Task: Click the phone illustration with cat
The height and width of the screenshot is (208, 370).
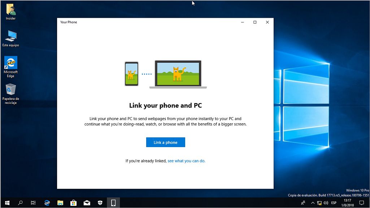Action: click(131, 74)
